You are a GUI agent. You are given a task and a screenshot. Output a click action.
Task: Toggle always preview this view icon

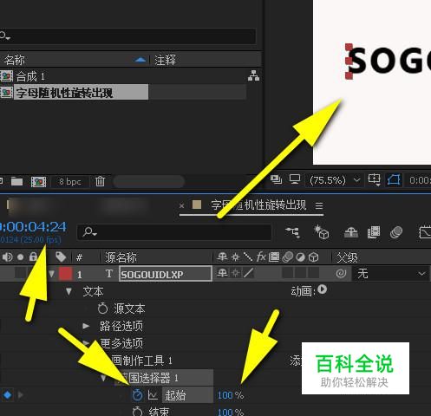point(276,179)
